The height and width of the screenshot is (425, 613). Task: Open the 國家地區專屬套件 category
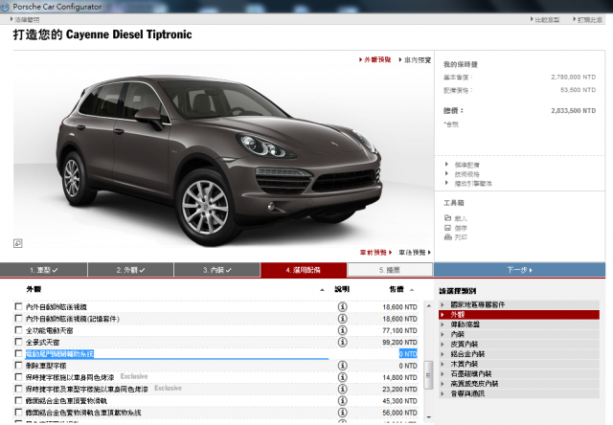tap(519, 304)
